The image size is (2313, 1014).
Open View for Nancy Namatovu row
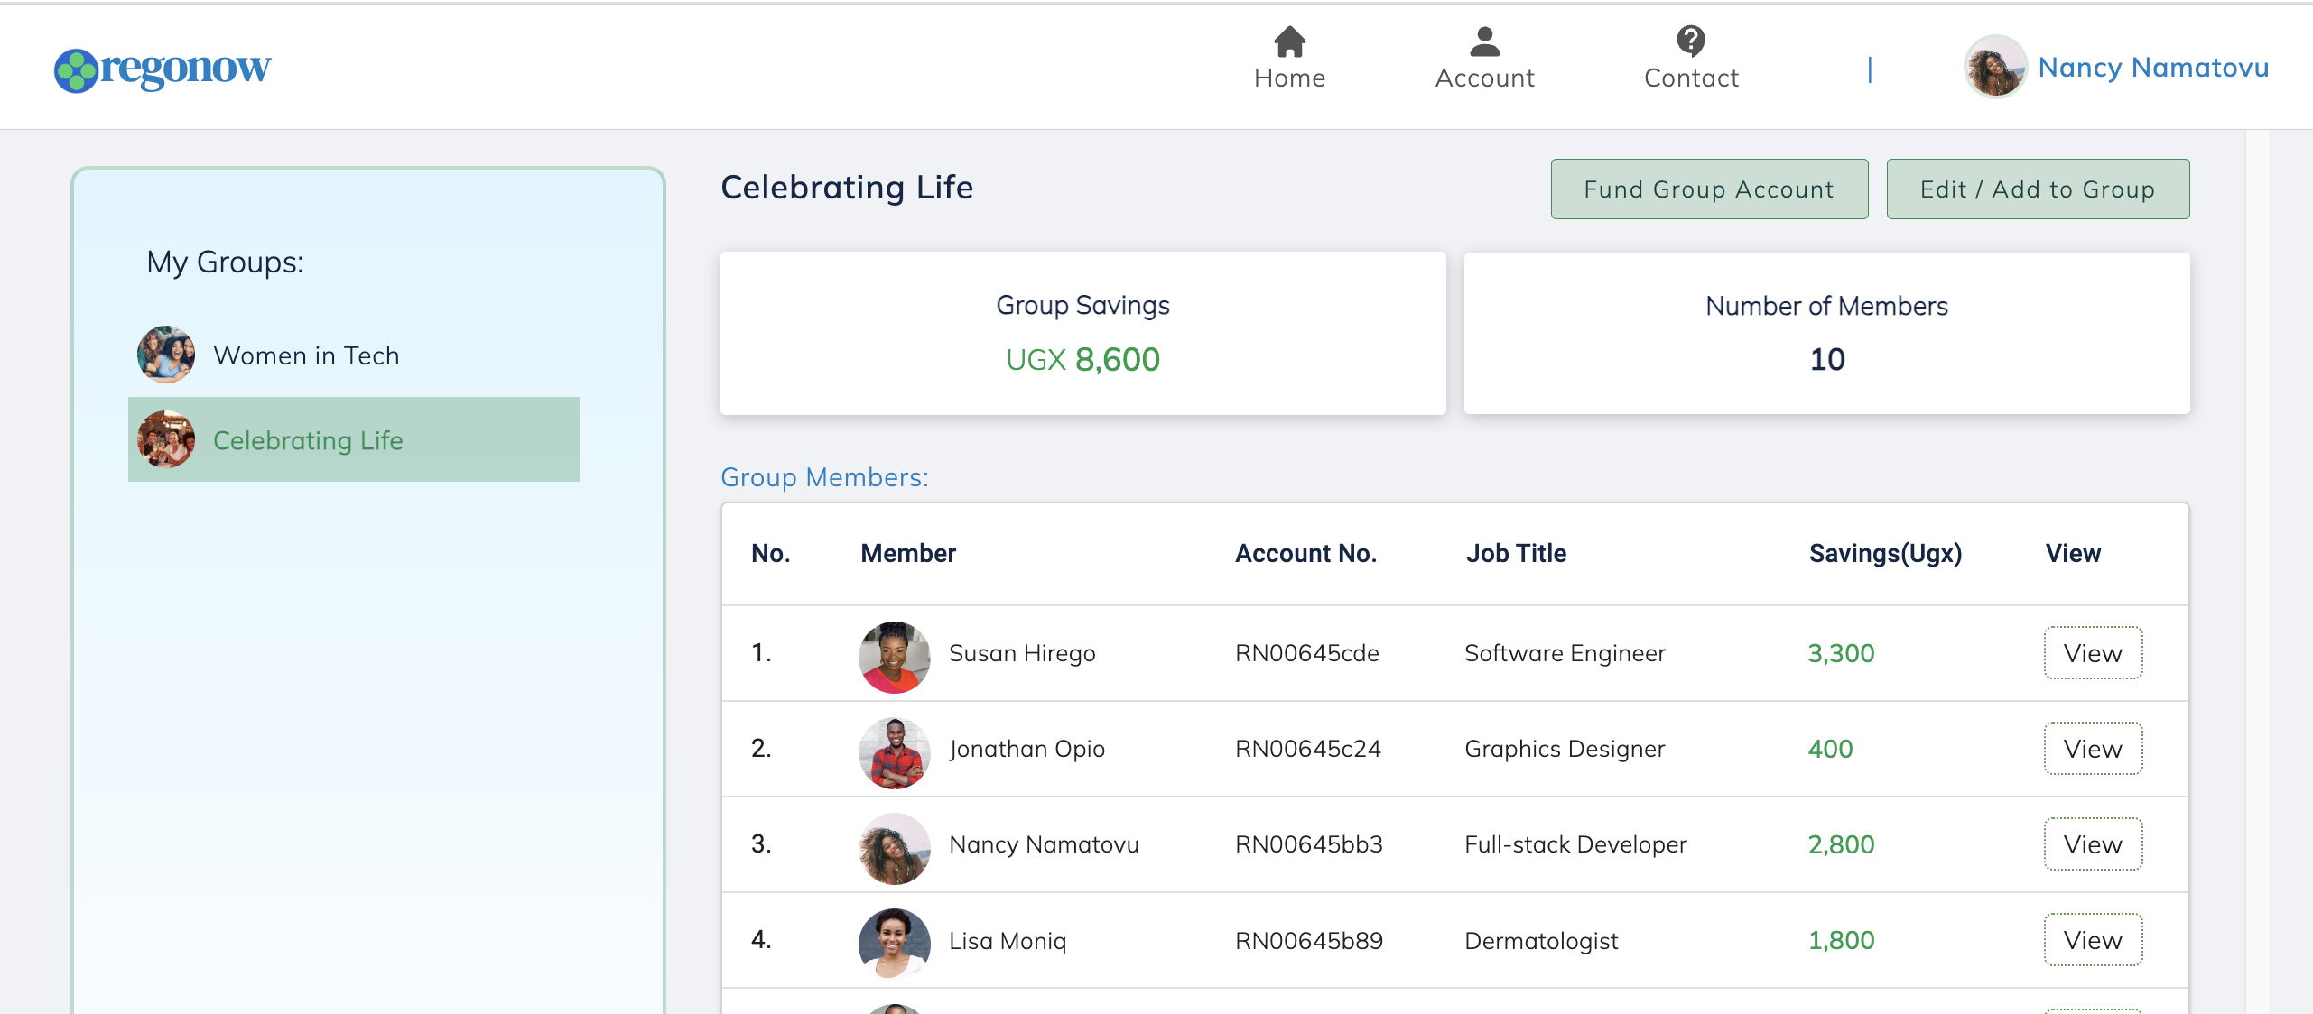pos(2092,844)
